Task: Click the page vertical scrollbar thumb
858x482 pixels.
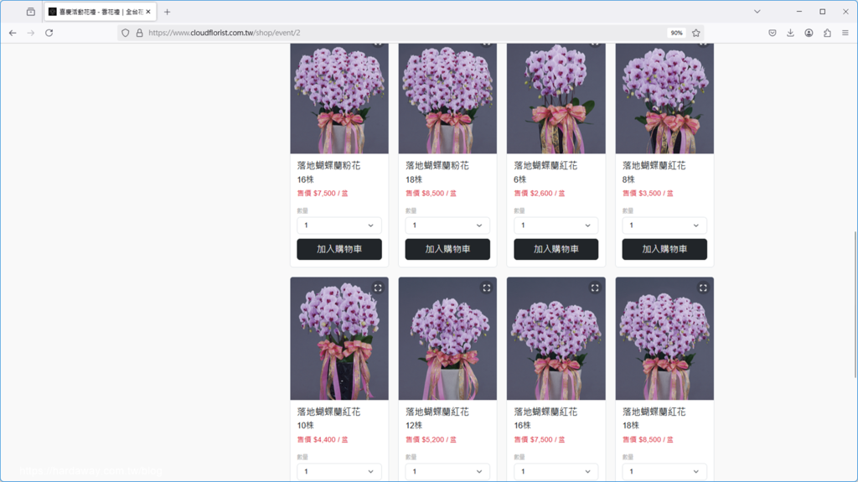Action: pos(855,304)
